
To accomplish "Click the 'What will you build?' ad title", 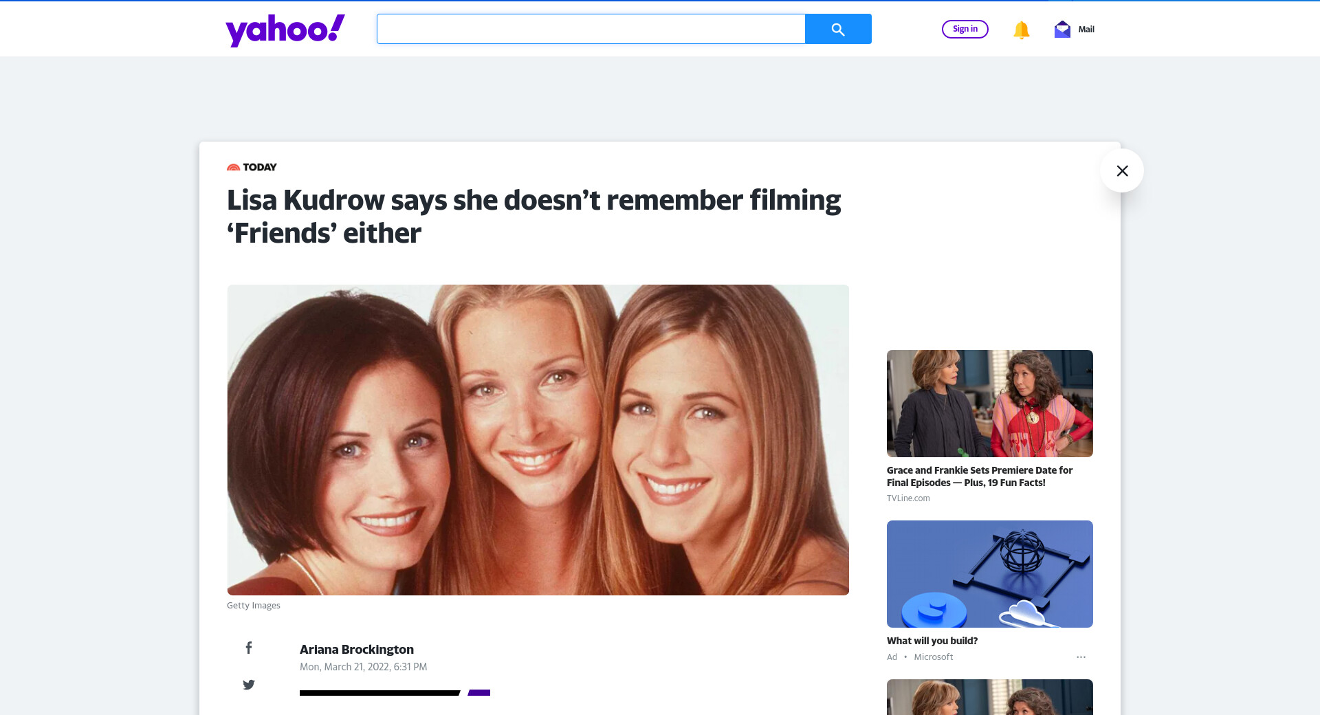I will pyautogui.click(x=932, y=641).
